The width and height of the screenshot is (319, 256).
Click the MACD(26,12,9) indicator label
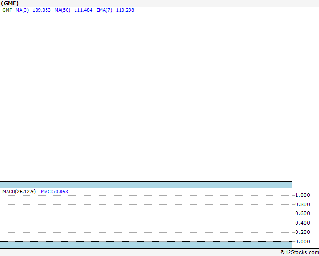pyautogui.click(x=19, y=192)
